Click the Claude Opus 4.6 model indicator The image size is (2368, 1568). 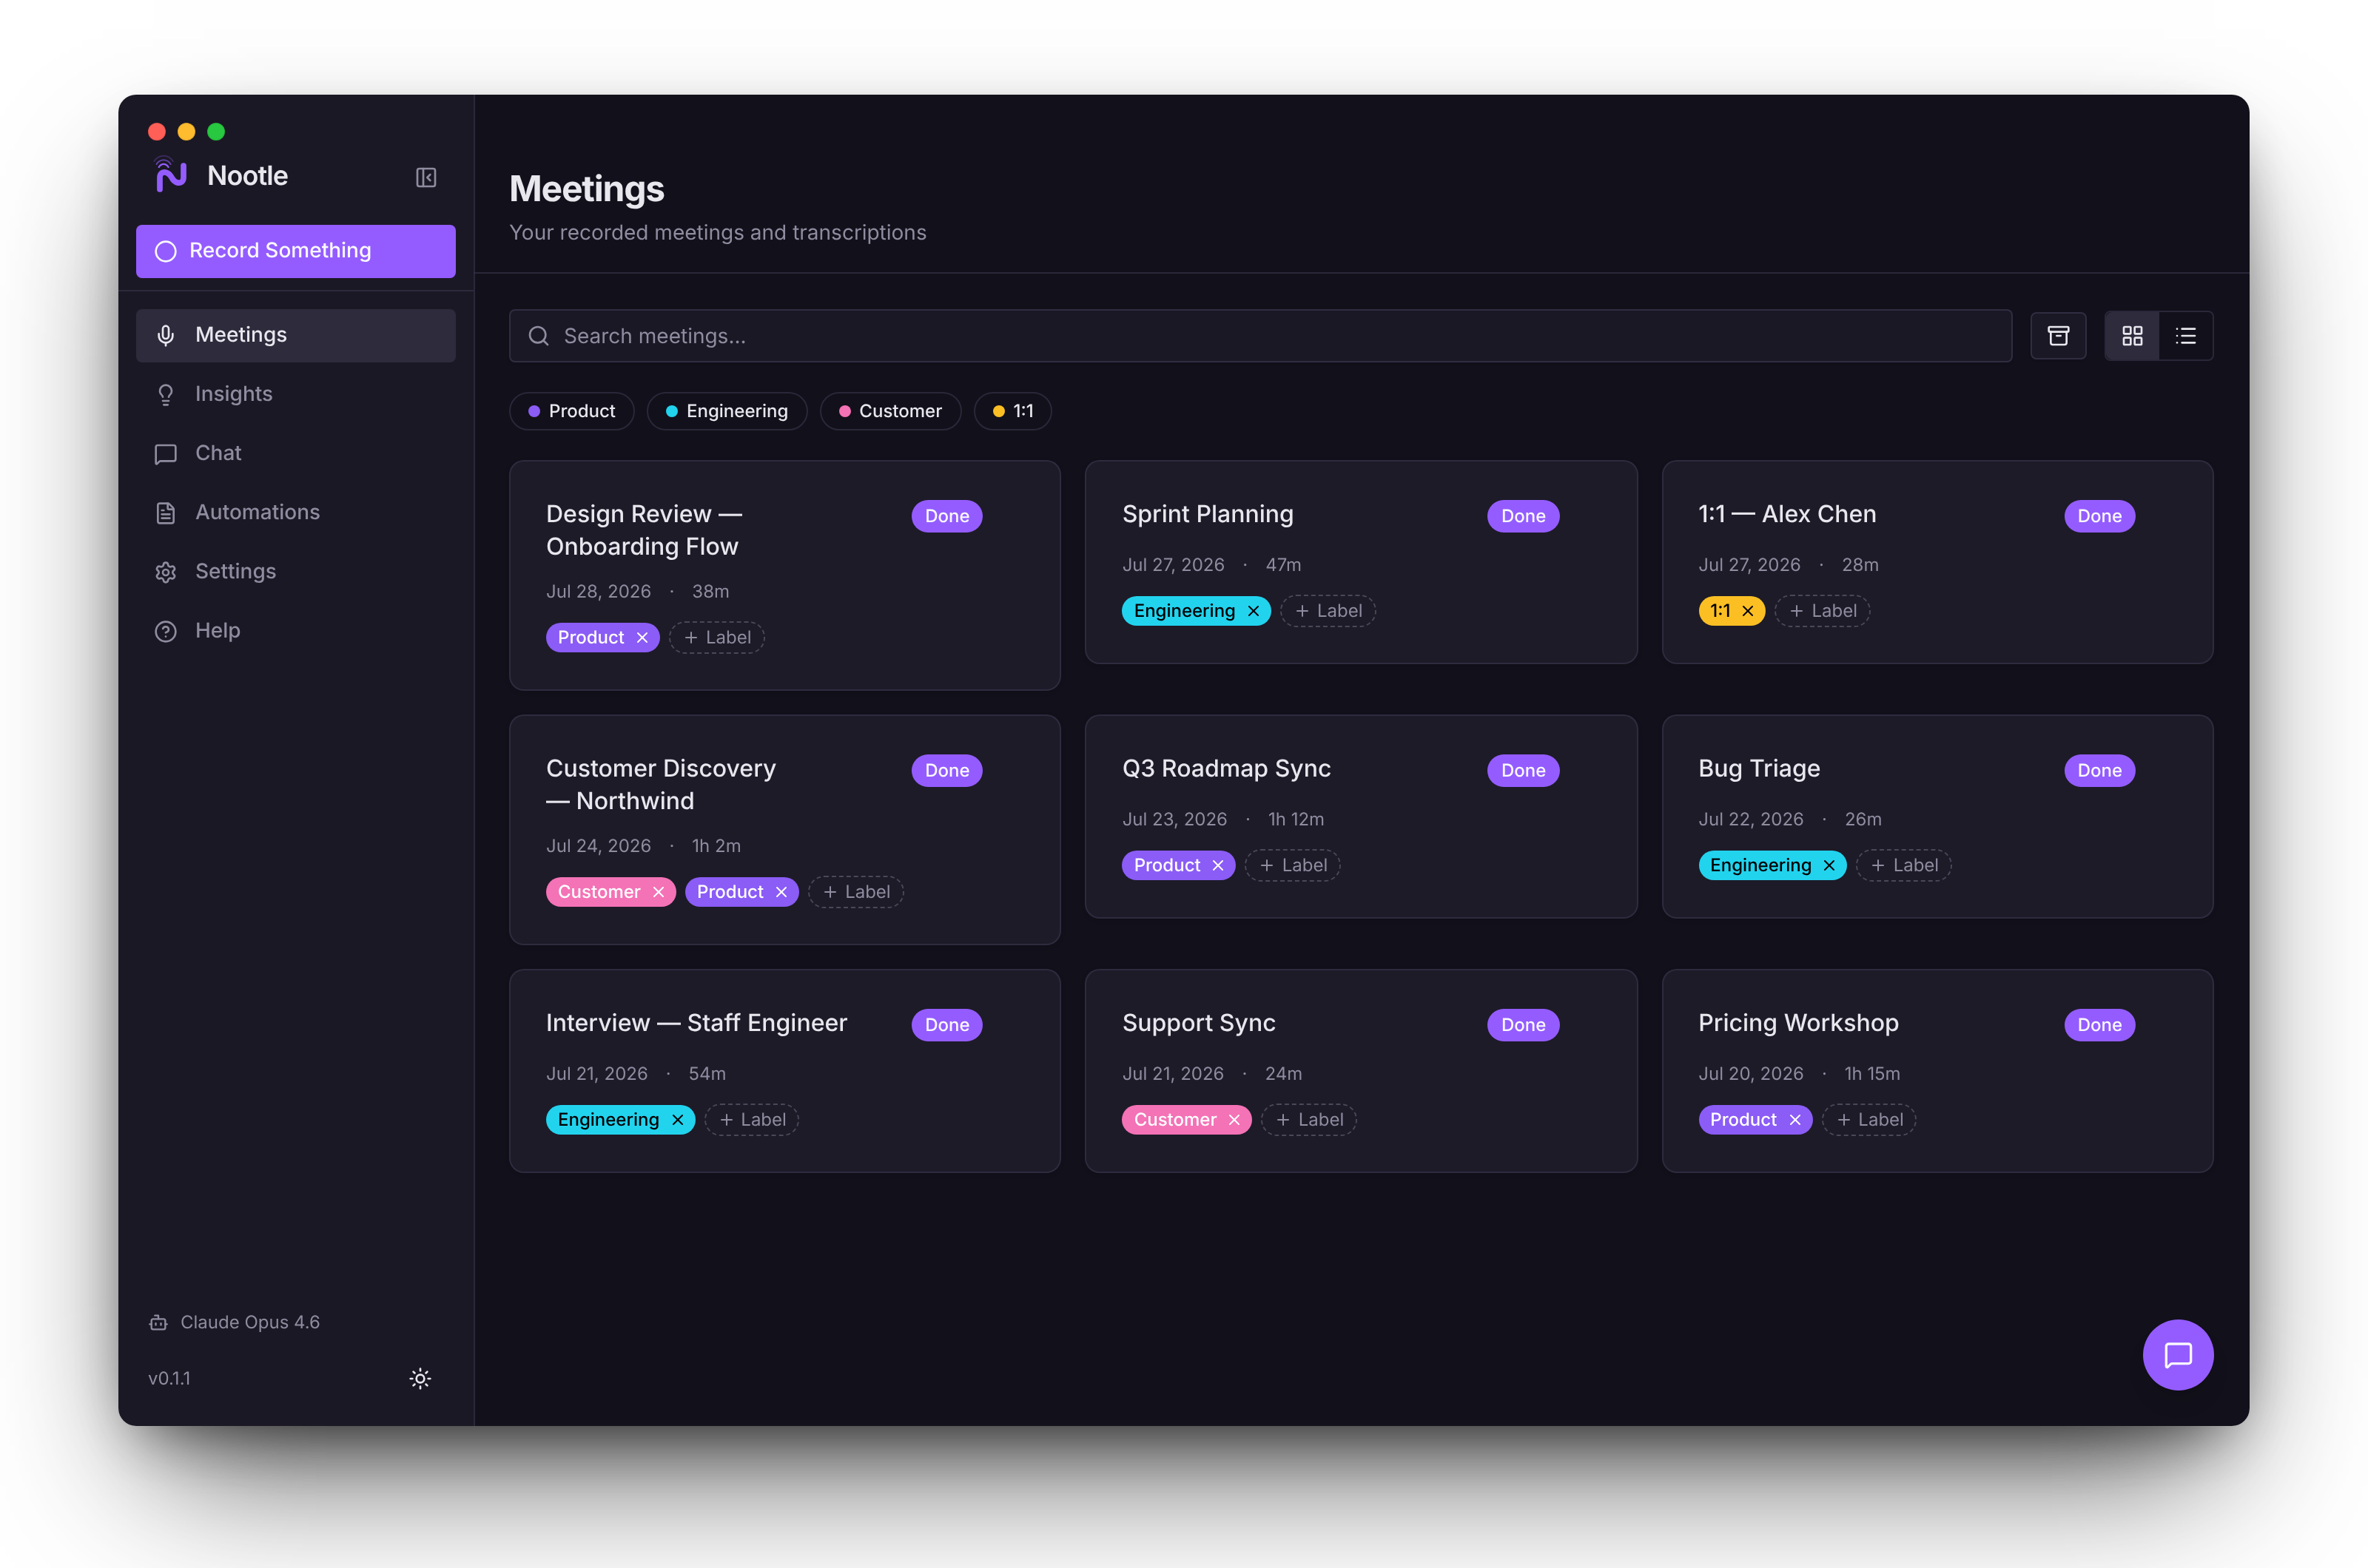[x=234, y=1322]
